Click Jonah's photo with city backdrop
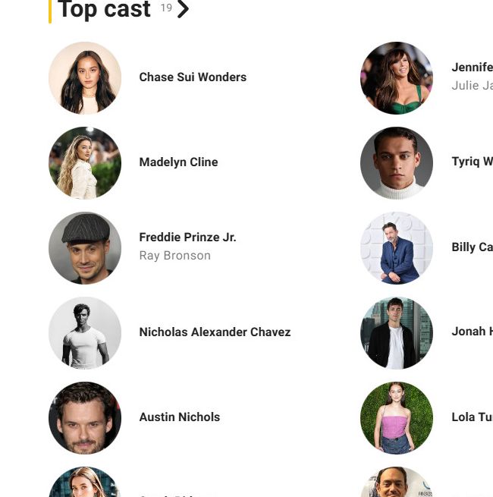493x497 pixels. 397,333
